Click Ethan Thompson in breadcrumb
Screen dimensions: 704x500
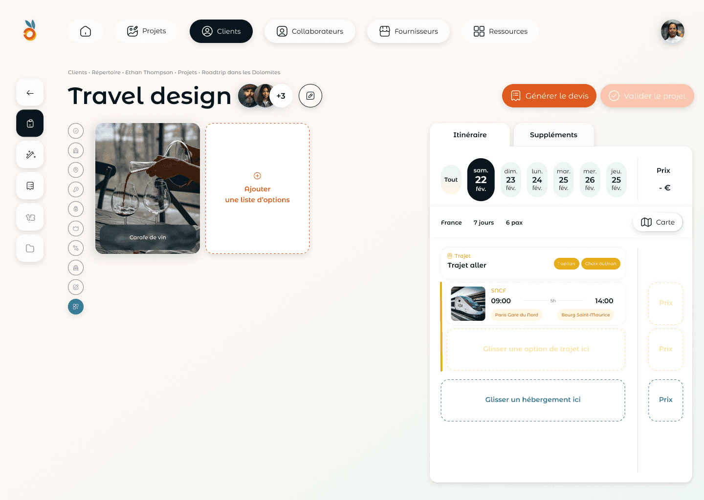149,72
